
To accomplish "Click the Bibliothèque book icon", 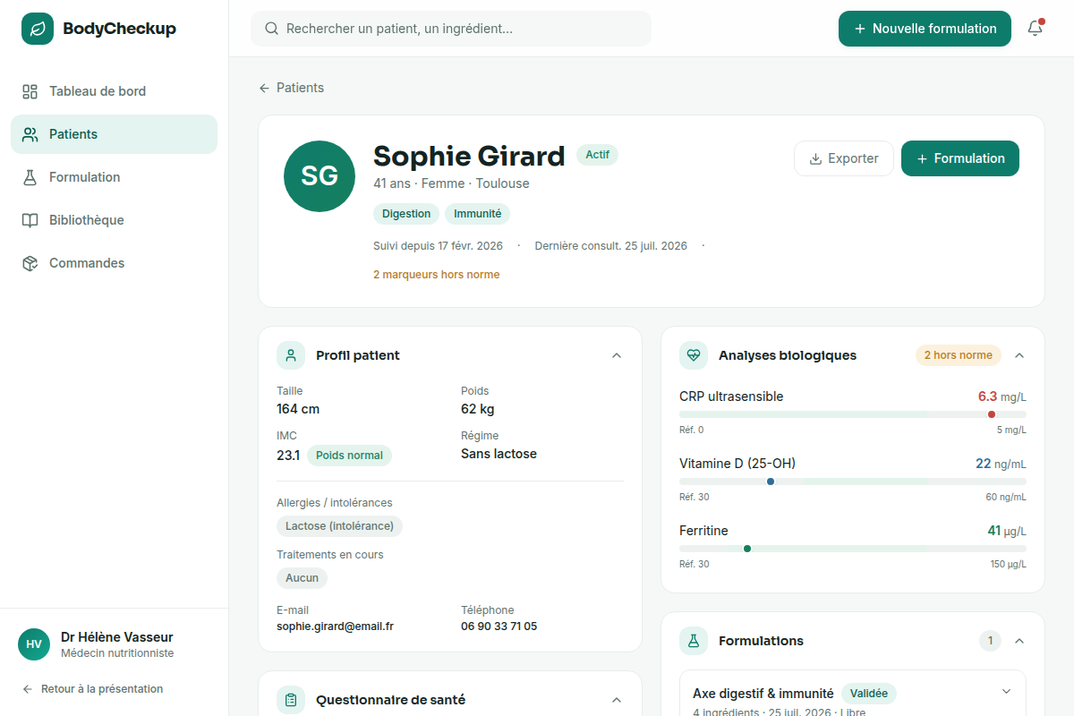I will (30, 220).
